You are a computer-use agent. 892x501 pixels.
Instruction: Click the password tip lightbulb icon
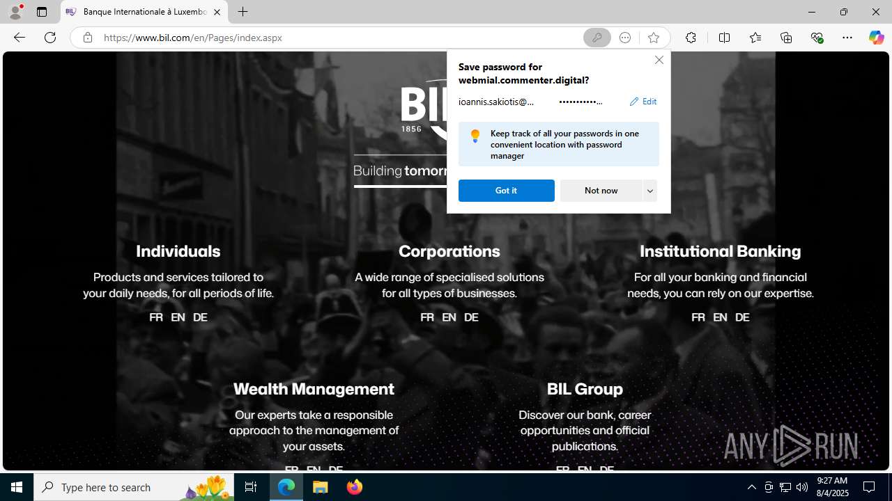tap(475, 136)
